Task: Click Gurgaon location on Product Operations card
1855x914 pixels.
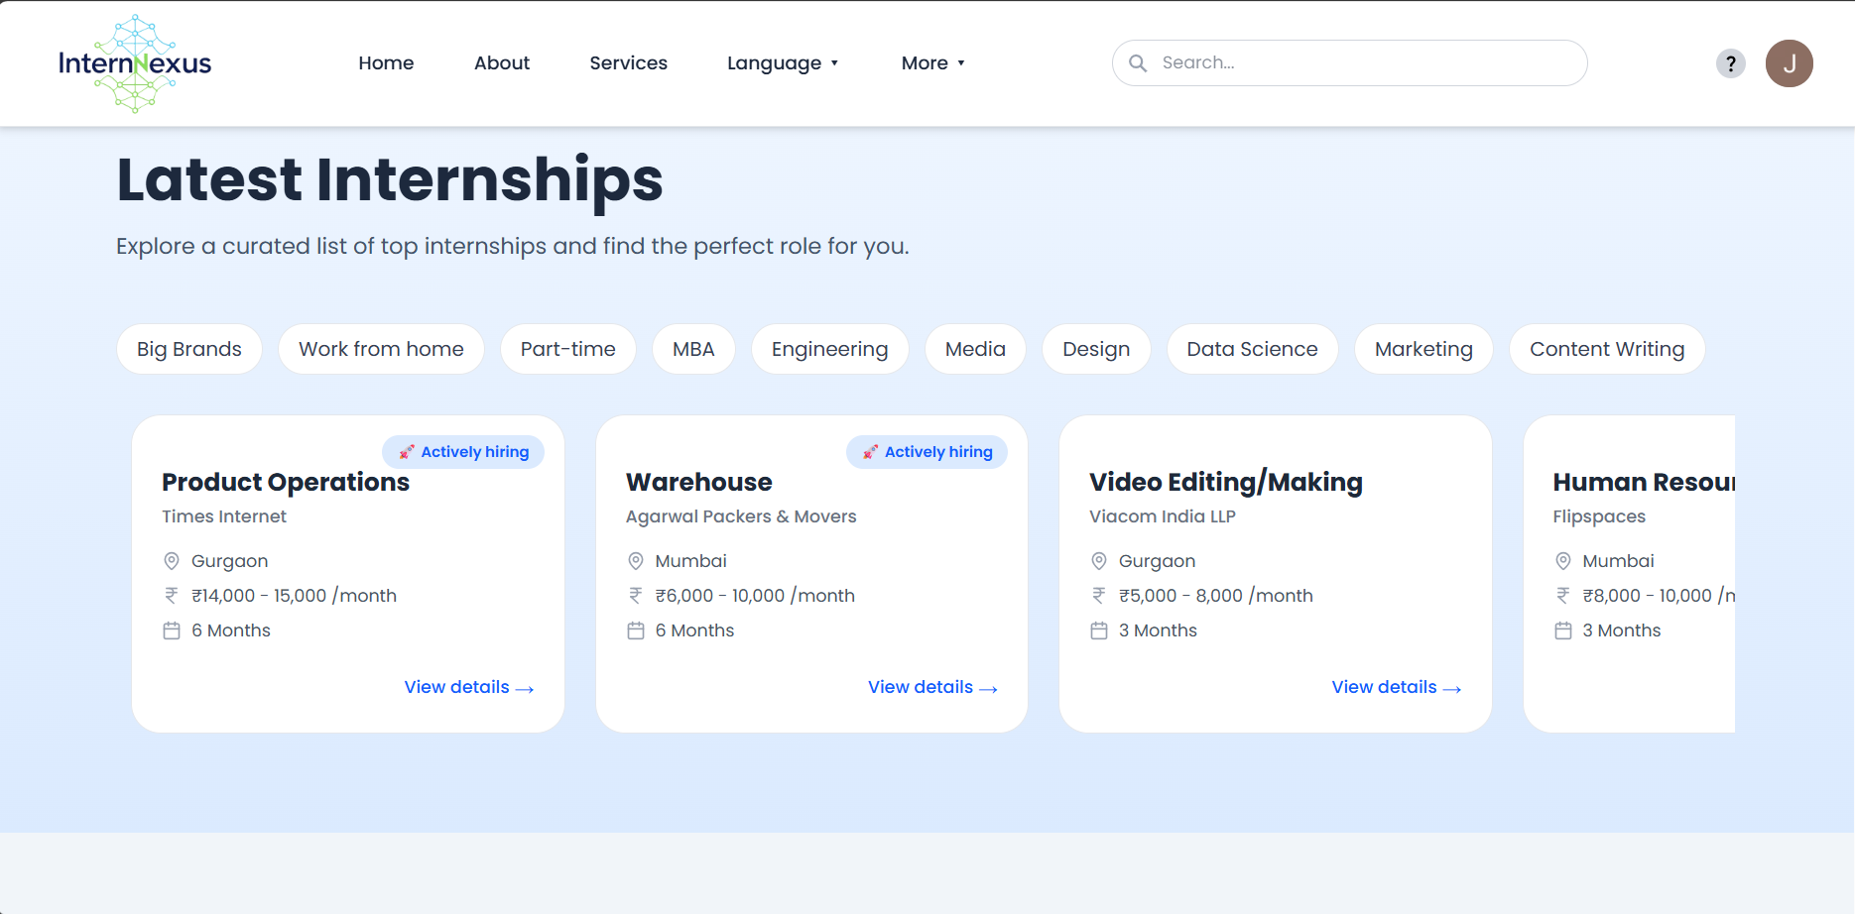Action: pyautogui.click(x=229, y=561)
